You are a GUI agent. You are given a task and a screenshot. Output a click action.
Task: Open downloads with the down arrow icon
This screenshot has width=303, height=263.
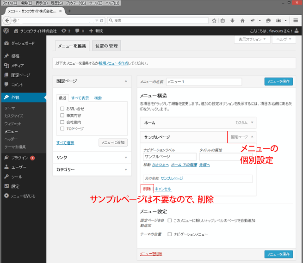(x=233, y=20)
